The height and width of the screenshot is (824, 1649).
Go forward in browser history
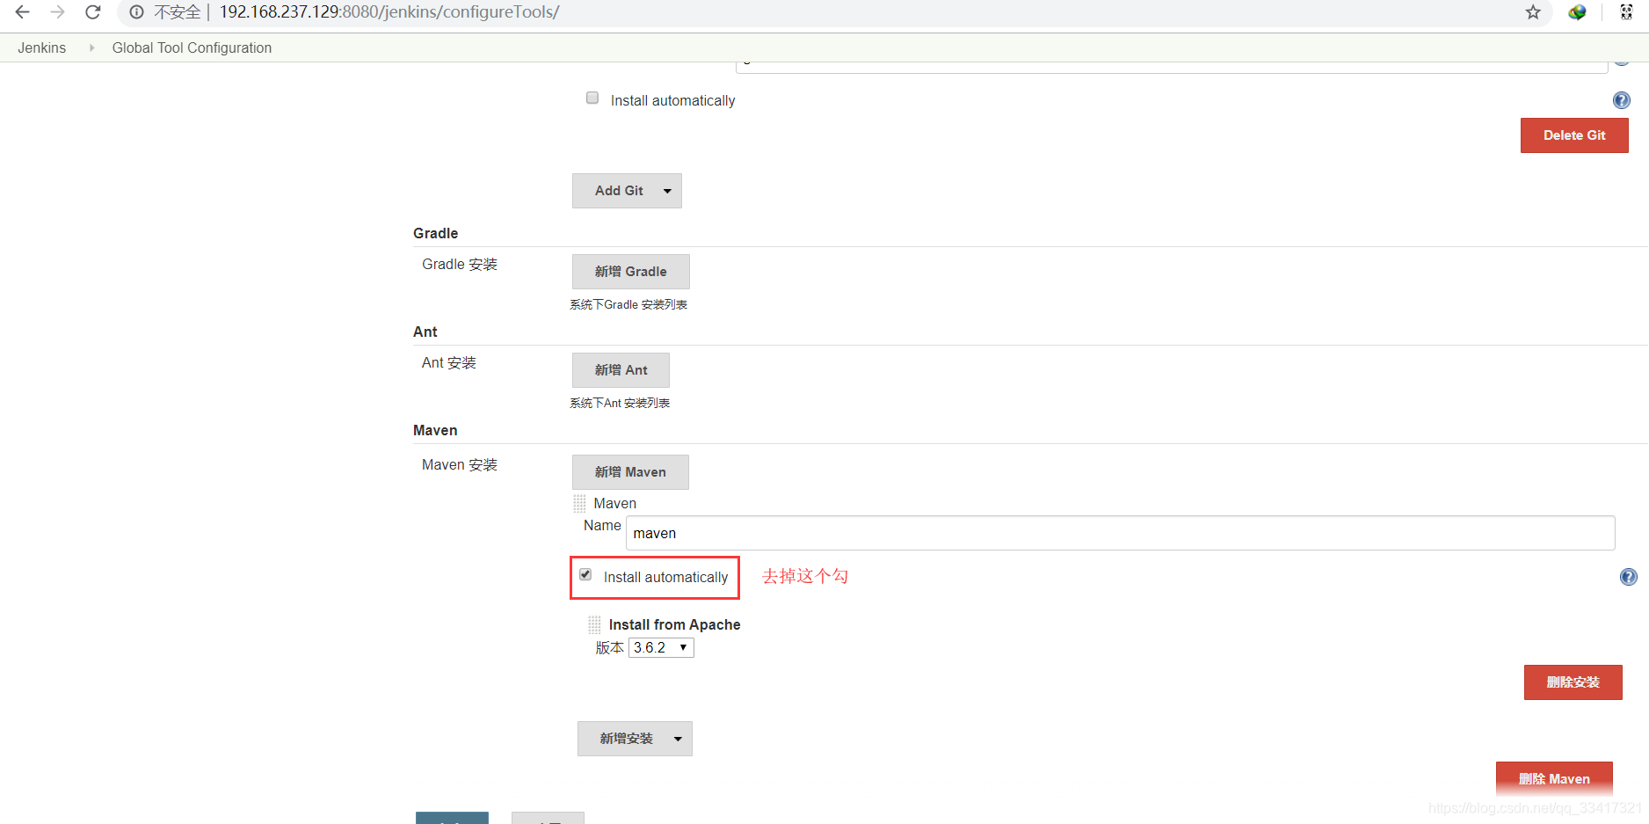[x=58, y=12]
